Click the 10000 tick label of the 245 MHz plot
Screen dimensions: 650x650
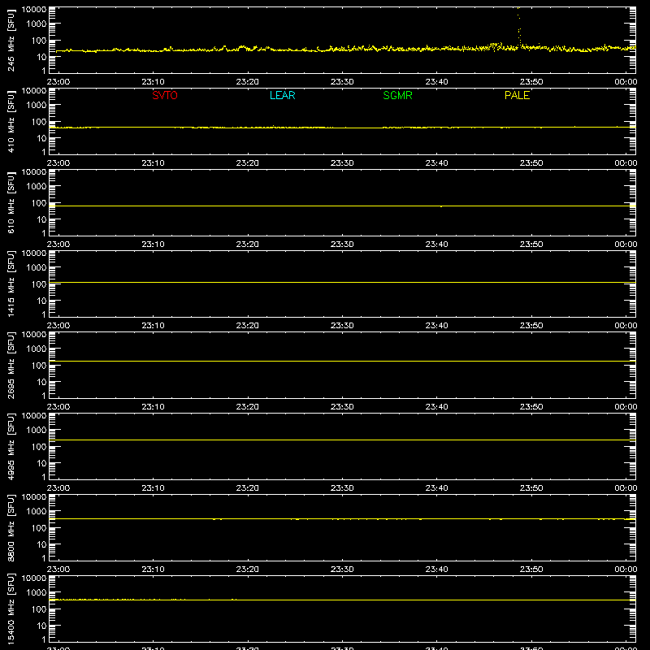pyautogui.click(x=34, y=10)
